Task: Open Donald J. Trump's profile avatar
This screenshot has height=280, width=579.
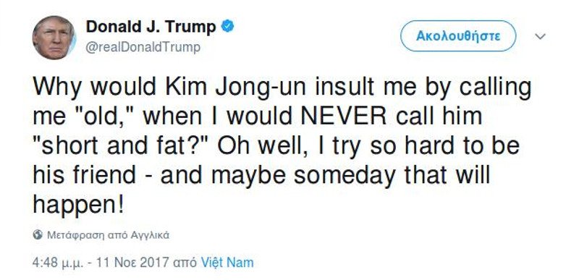Action: [x=54, y=38]
